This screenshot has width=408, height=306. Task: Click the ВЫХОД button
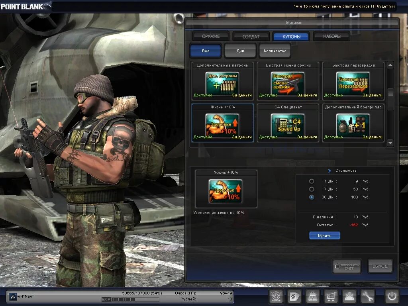point(380,266)
